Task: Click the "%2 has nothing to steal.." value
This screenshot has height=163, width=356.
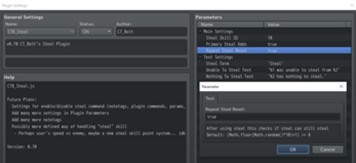Action: click(x=297, y=76)
